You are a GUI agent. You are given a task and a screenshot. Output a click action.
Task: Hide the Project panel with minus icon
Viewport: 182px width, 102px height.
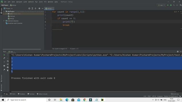tap(42, 8)
